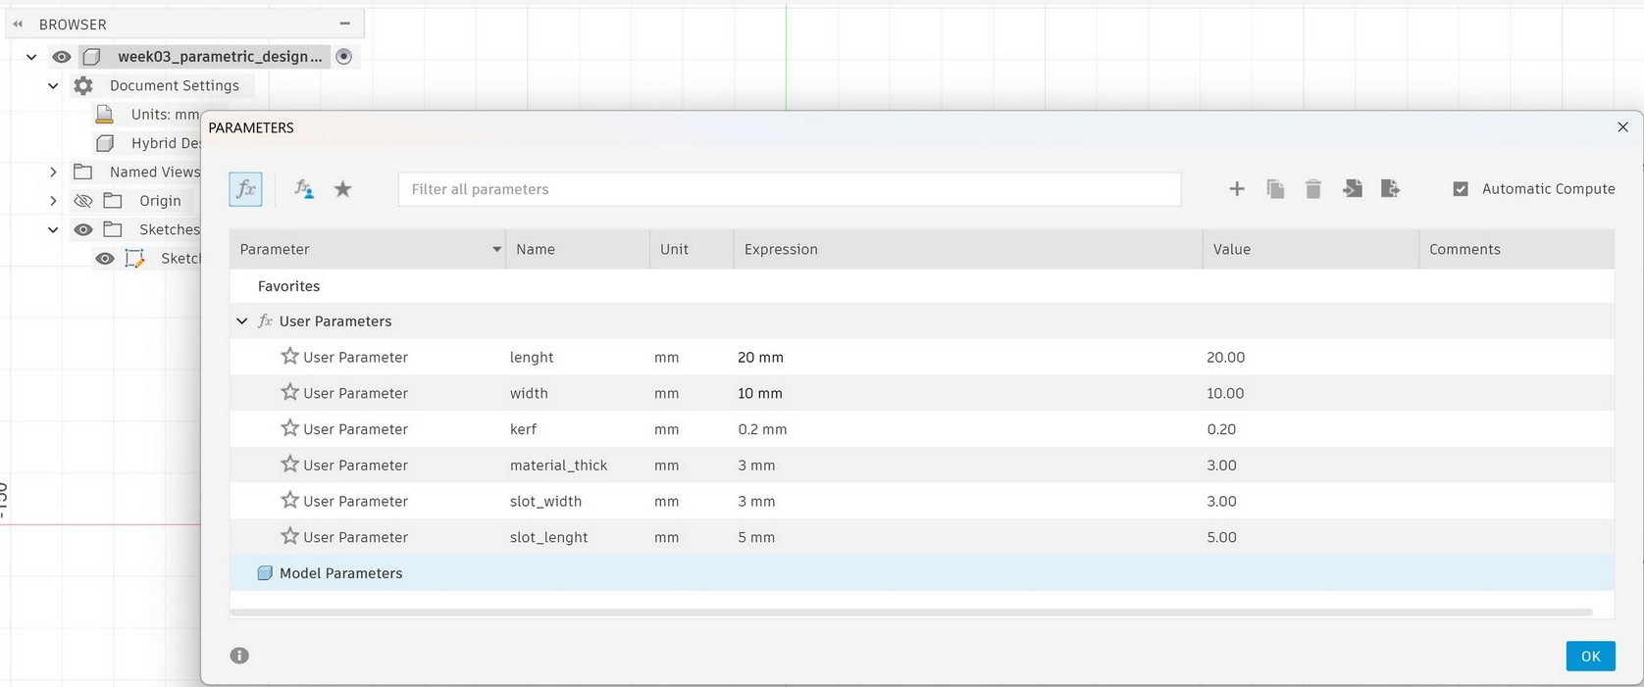Screen dimensions: 1644x687
Task: Show hidden Origin folder eye icon
Action: (83, 200)
